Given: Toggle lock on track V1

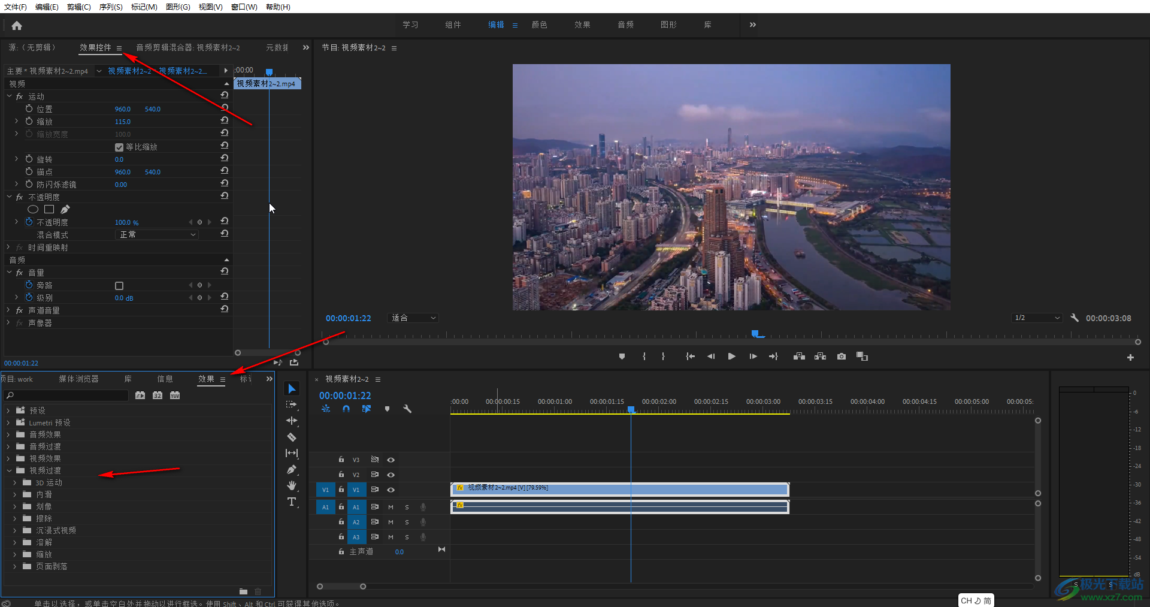Looking at the screenshot, I should [341, 490].
